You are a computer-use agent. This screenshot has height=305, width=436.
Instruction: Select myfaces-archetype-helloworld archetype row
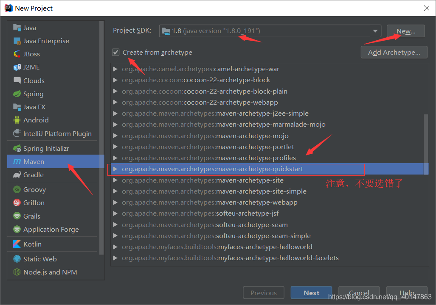click(270, 247)
